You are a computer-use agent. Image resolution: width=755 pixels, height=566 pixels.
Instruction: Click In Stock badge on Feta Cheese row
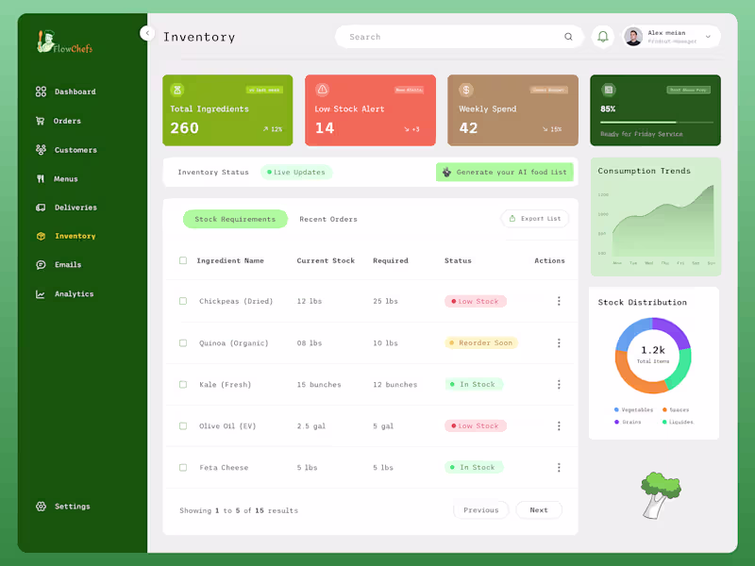(474, 467)
